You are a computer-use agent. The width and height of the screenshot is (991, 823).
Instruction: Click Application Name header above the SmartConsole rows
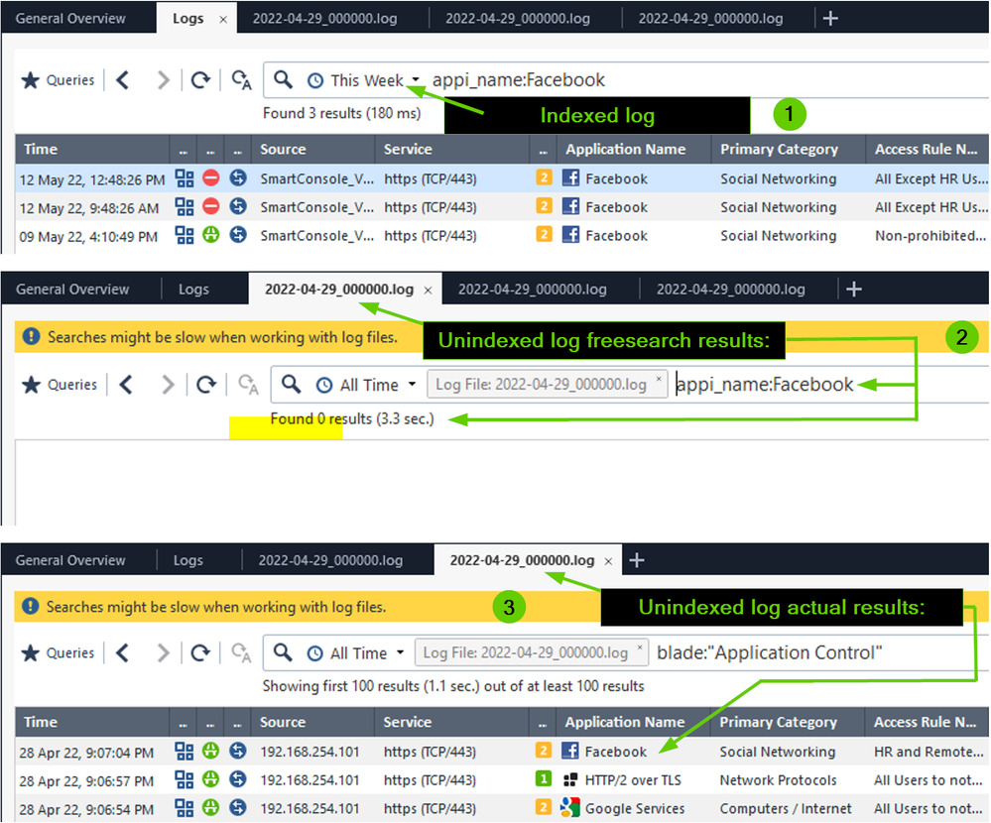click(x=626, y=149)
